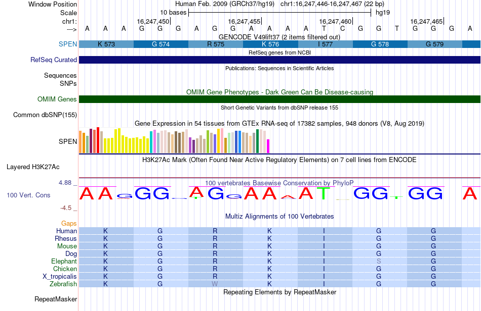Click 'Multiz Alignments of 100 Vertebrates' title
Screen dimensions: 481x311
(x=279, y=216)
